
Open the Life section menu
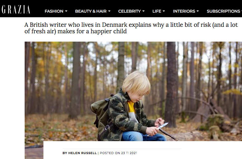[157, 11]
